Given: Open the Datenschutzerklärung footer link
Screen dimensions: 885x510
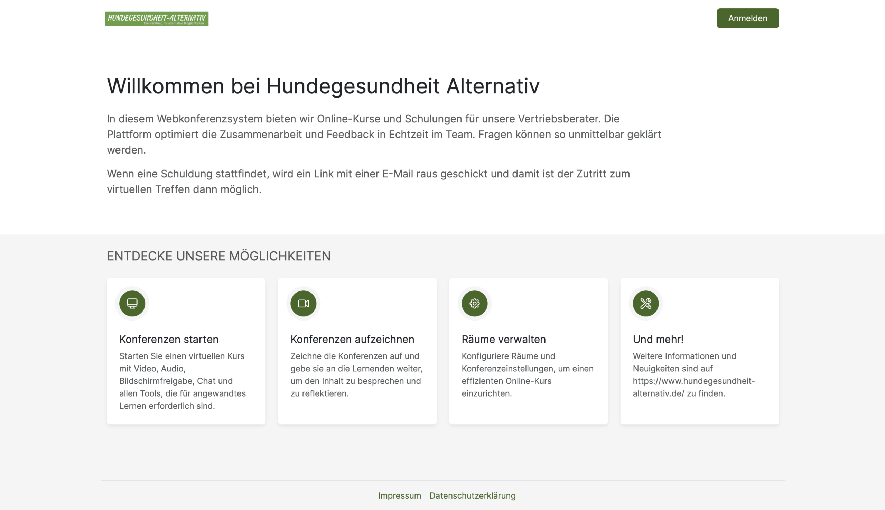Looking at the screenshot, I should [472, 495].
